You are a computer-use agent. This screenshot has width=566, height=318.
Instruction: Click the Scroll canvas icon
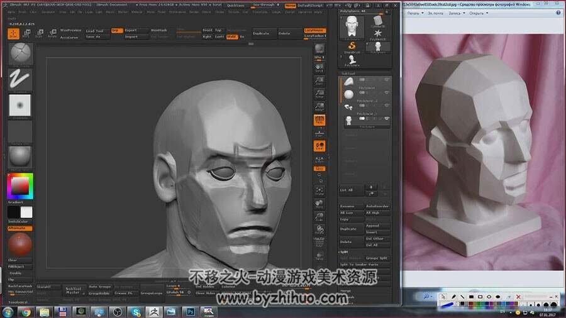tap(319, 68)
